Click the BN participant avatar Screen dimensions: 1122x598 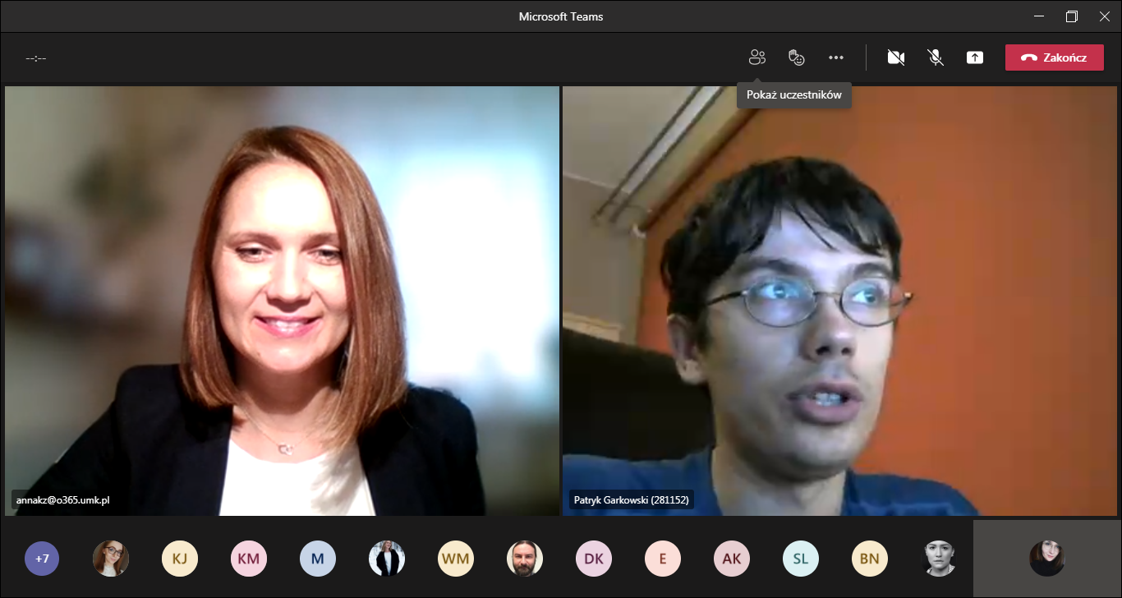(x=870, y=559)
